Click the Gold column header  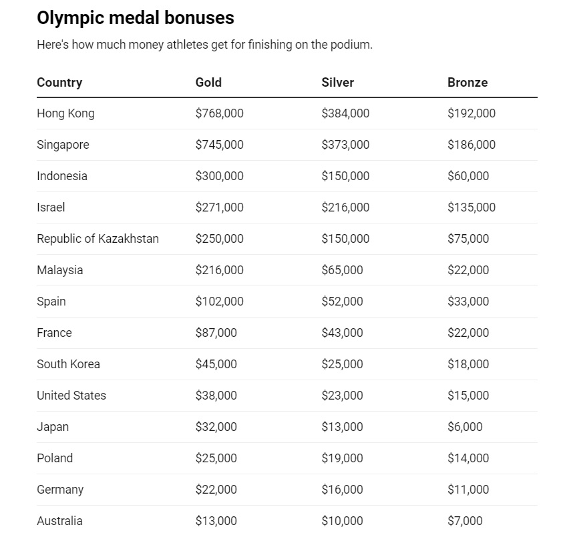(208, 83)
